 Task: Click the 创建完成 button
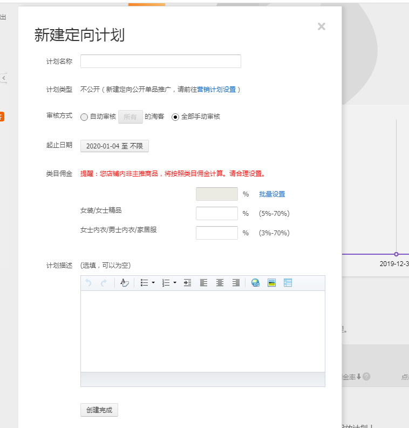click(99, 410)
